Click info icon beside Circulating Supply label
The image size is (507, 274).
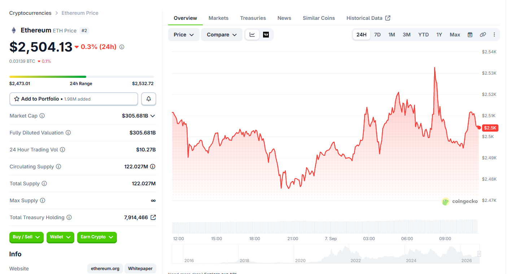tap(58, 167)
